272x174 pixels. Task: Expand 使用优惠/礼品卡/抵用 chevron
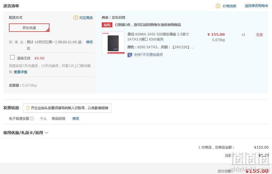[46, 133]
